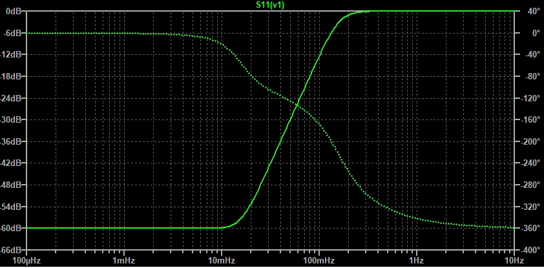544x268 pixels.
Task: Click the -400° phase axis label
Action: tap(531, 250)
